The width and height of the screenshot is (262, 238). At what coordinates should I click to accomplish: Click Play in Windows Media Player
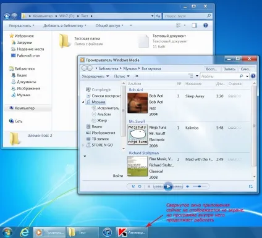click(168, 186)
